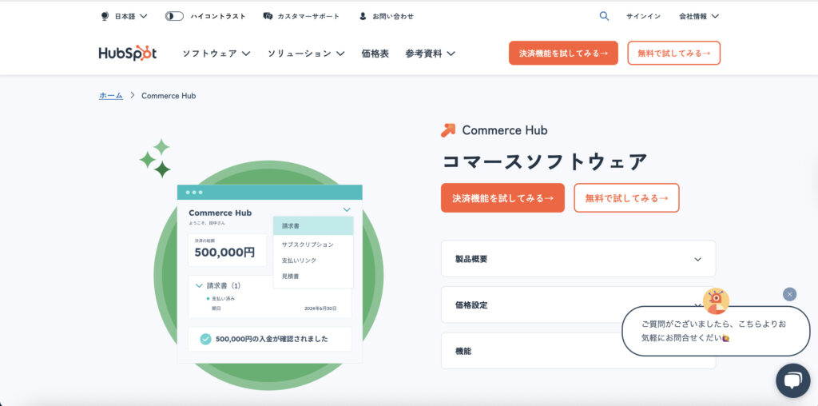Toggle the ハイコントラスト switch
Screen dimensions: 818x406
click(174, 16)
